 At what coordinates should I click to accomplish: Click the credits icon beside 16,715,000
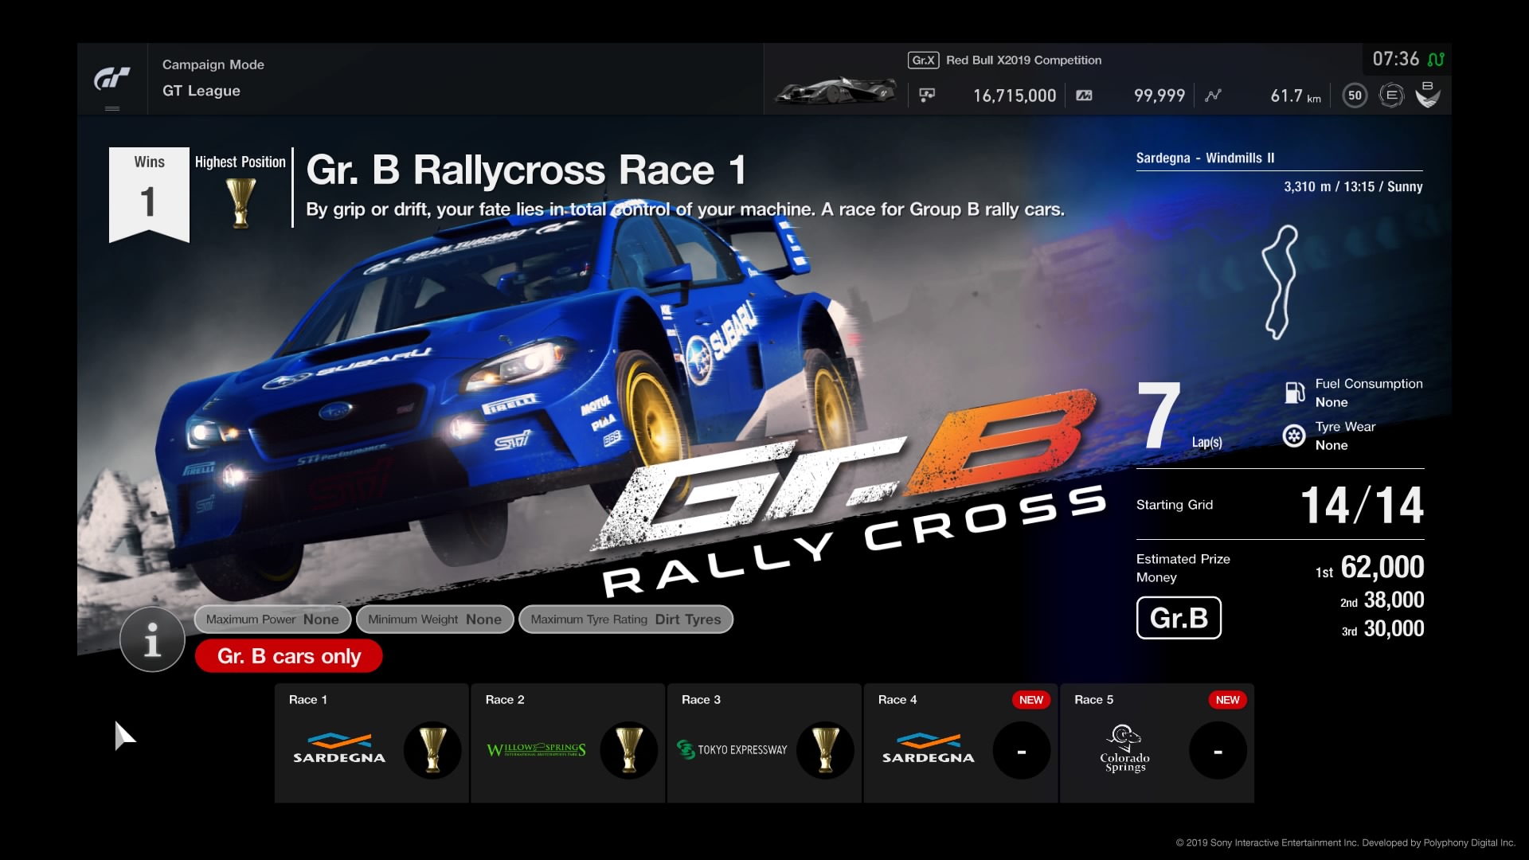tap(927, 96)
